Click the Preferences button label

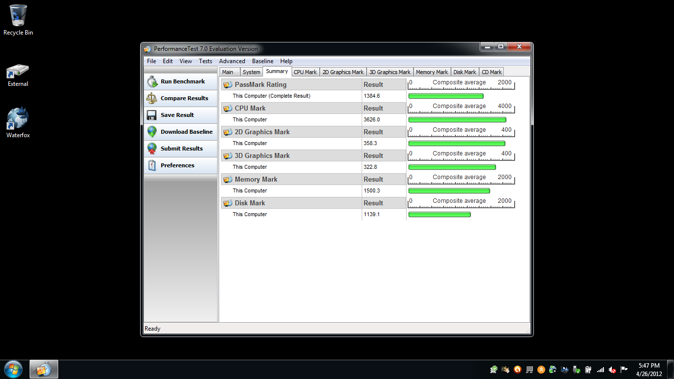[x=178, y=165]
